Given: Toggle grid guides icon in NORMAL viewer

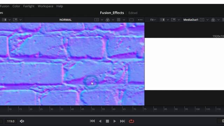Looking at the screenshot, I should click(119, 20).
